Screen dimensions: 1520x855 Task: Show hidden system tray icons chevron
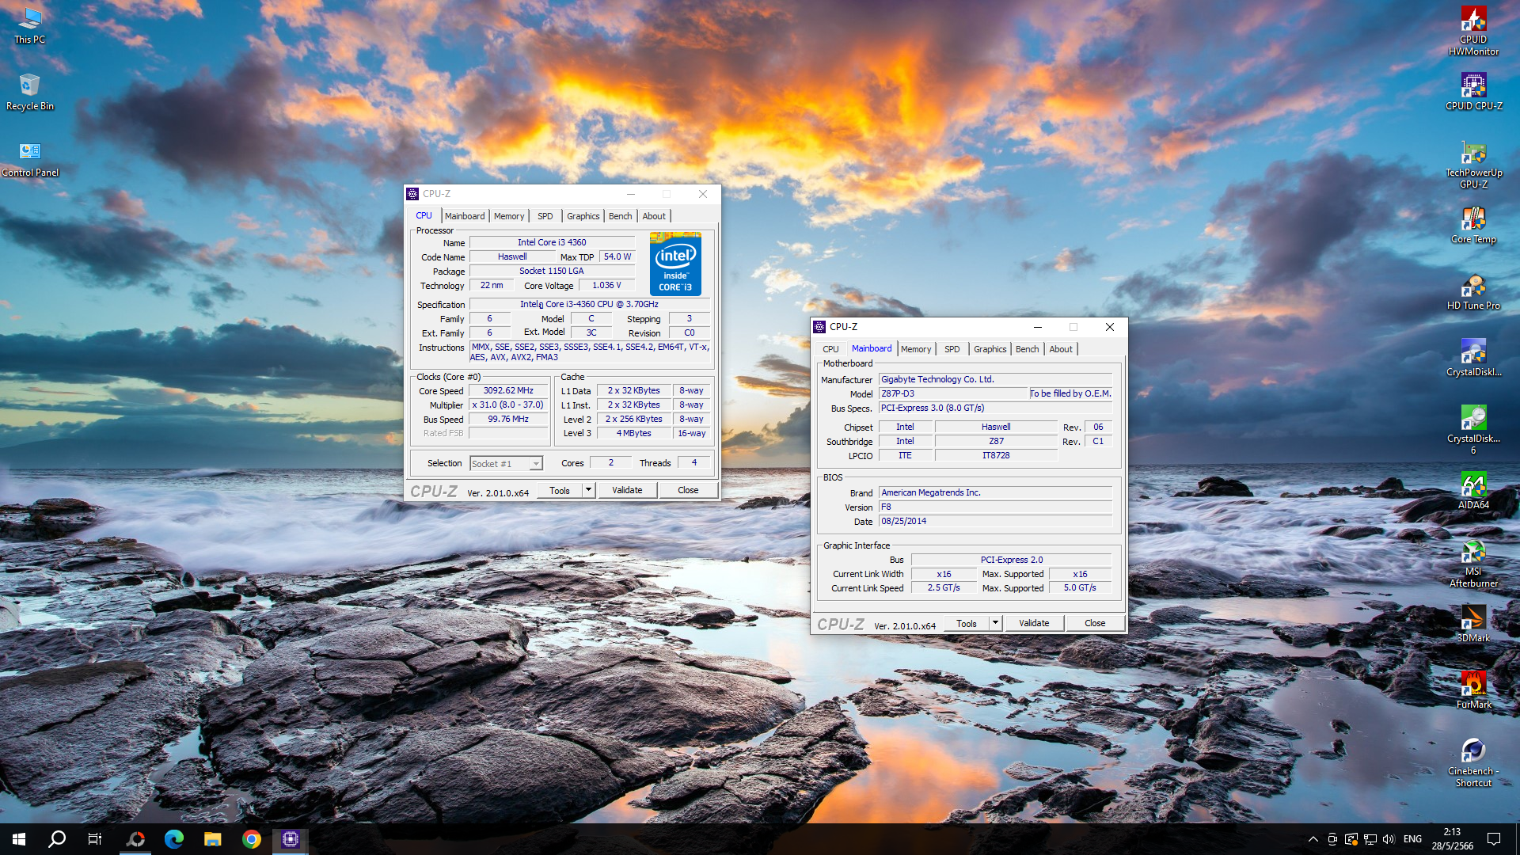click(1313, 839)
